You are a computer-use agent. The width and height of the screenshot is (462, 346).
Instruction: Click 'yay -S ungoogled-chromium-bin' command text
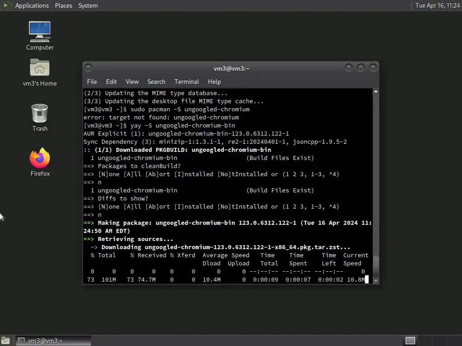pyautogui.click(x=183, y=126)
